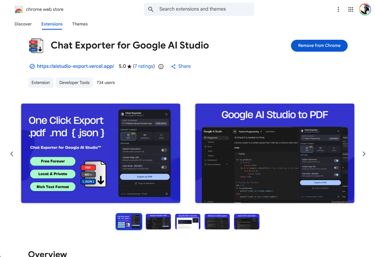This screenshot has width=375, height=257.
Task: Select the Export PDF in Dark Mode thumbnail
Action: click(x=247, y=221)
